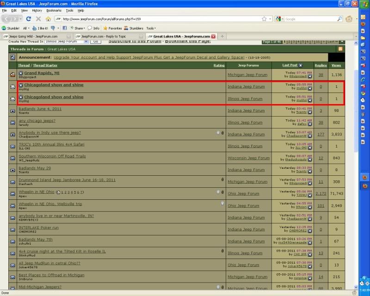Viewport: 370px width, 296px height.
Task: Click the announcement icon left of the Announcement row
Action: [13, 57]
